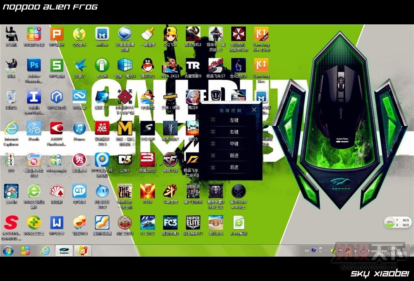This screenshot has width=414, height=281.
Task: Open WPS表格 spreadsheet shortcut
Action: pyautogui.click(x=56, y=65)
